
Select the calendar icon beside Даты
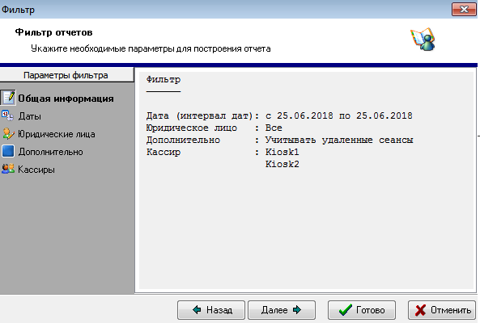pyautogui.click(x=7, y=115)
